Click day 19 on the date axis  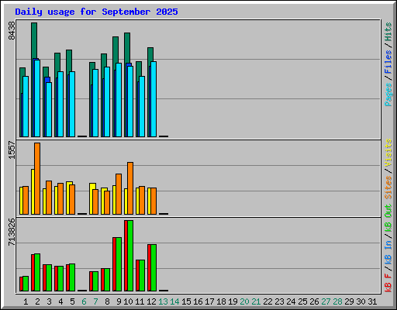tap(233, 301)
